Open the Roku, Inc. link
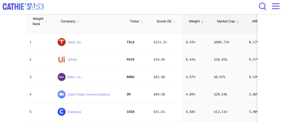Screen dimensions: 283x122 click(x=75, y=77)
